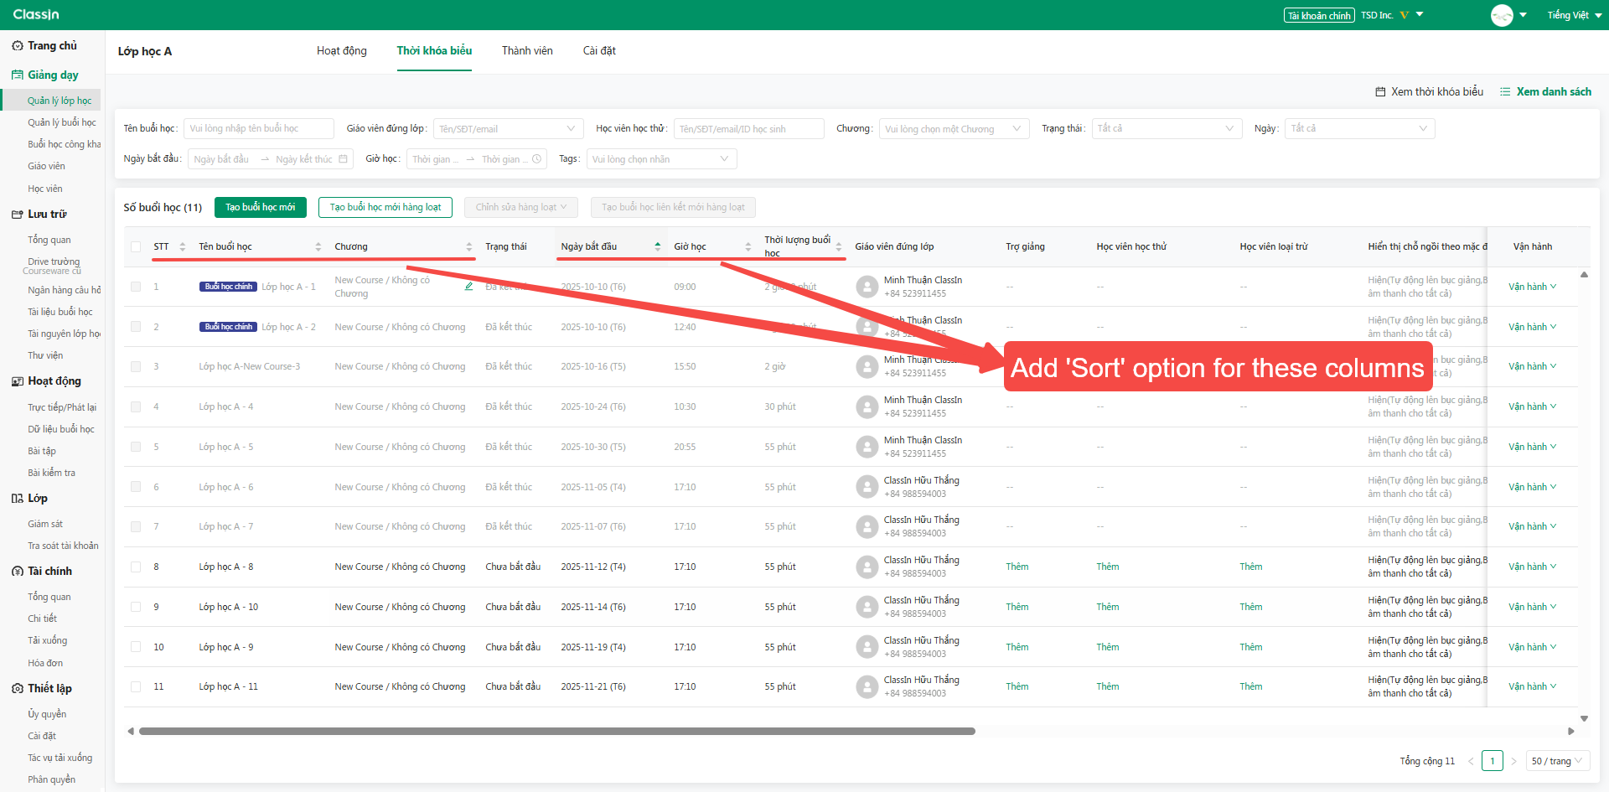Click the pencil edit icon on 'Lớp học A - 1'
This screenshot has height=792, width=1609.
coord(468,286)
